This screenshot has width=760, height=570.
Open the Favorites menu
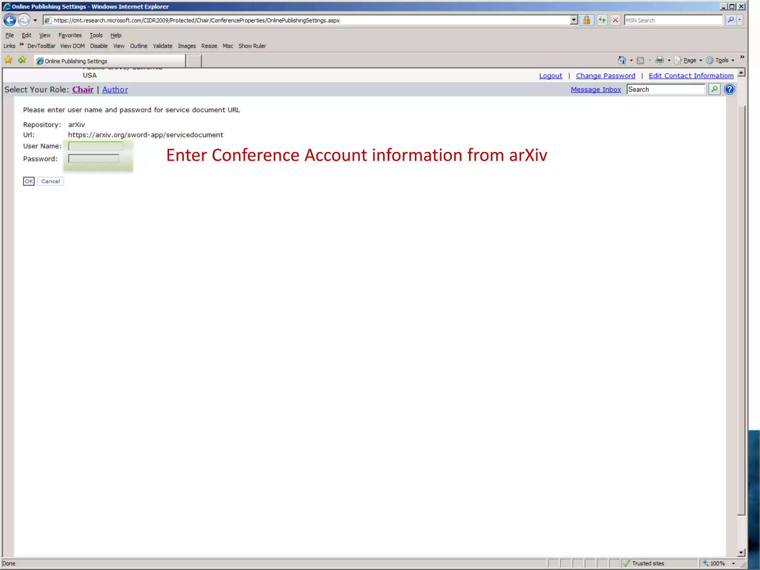[x=70, y=35]
